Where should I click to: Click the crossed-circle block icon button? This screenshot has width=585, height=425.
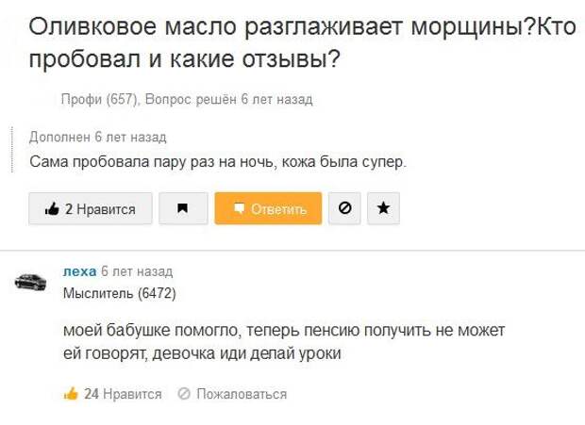point(343,209)
